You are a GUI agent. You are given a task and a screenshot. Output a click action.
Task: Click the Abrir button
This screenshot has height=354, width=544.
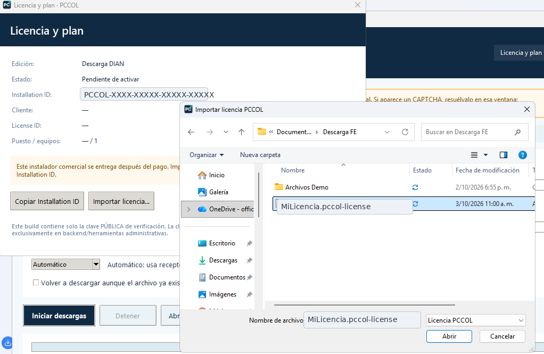click(449, 336)
